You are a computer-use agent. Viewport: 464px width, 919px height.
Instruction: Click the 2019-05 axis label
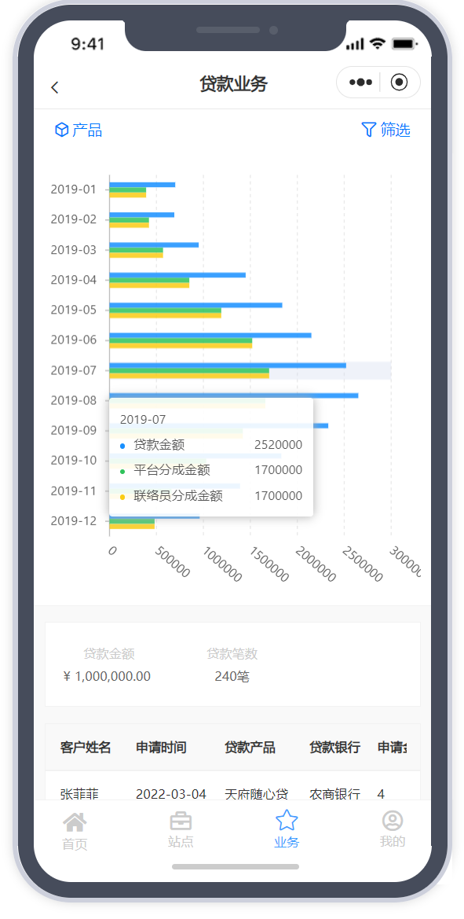click(x=73, y=310)
